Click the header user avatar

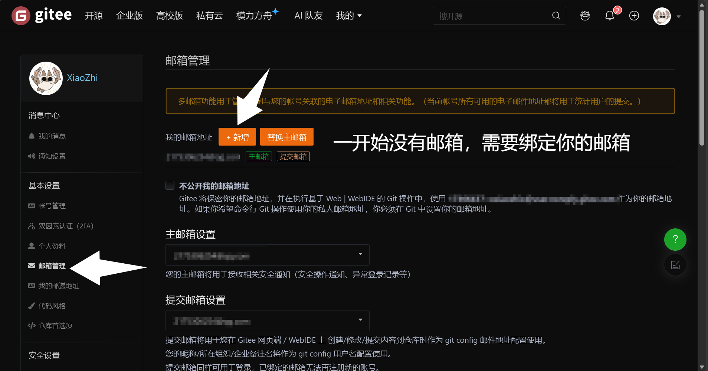662,16
